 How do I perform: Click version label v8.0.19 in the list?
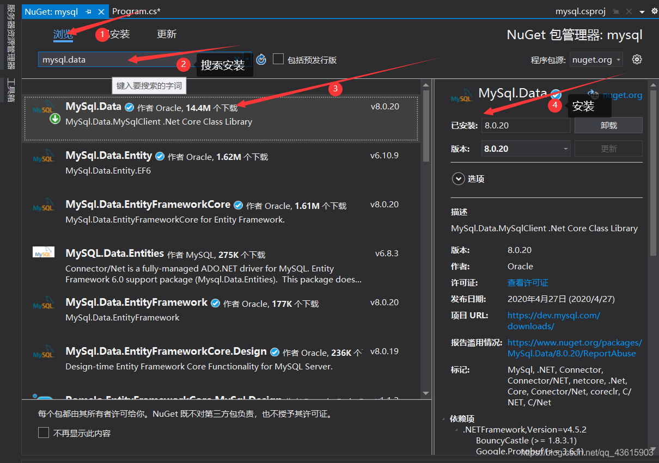pyautogui.click(x=385, y=351)
